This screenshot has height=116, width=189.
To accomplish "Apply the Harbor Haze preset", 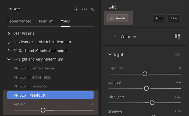I will pos(32,77).
